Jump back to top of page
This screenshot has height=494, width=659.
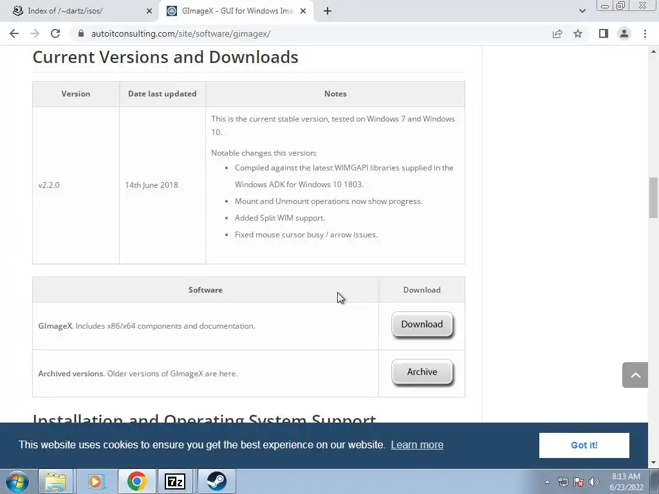[x=635, y=375]
